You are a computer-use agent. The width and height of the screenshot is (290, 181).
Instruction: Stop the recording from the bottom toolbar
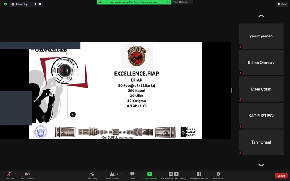point(176,174)
